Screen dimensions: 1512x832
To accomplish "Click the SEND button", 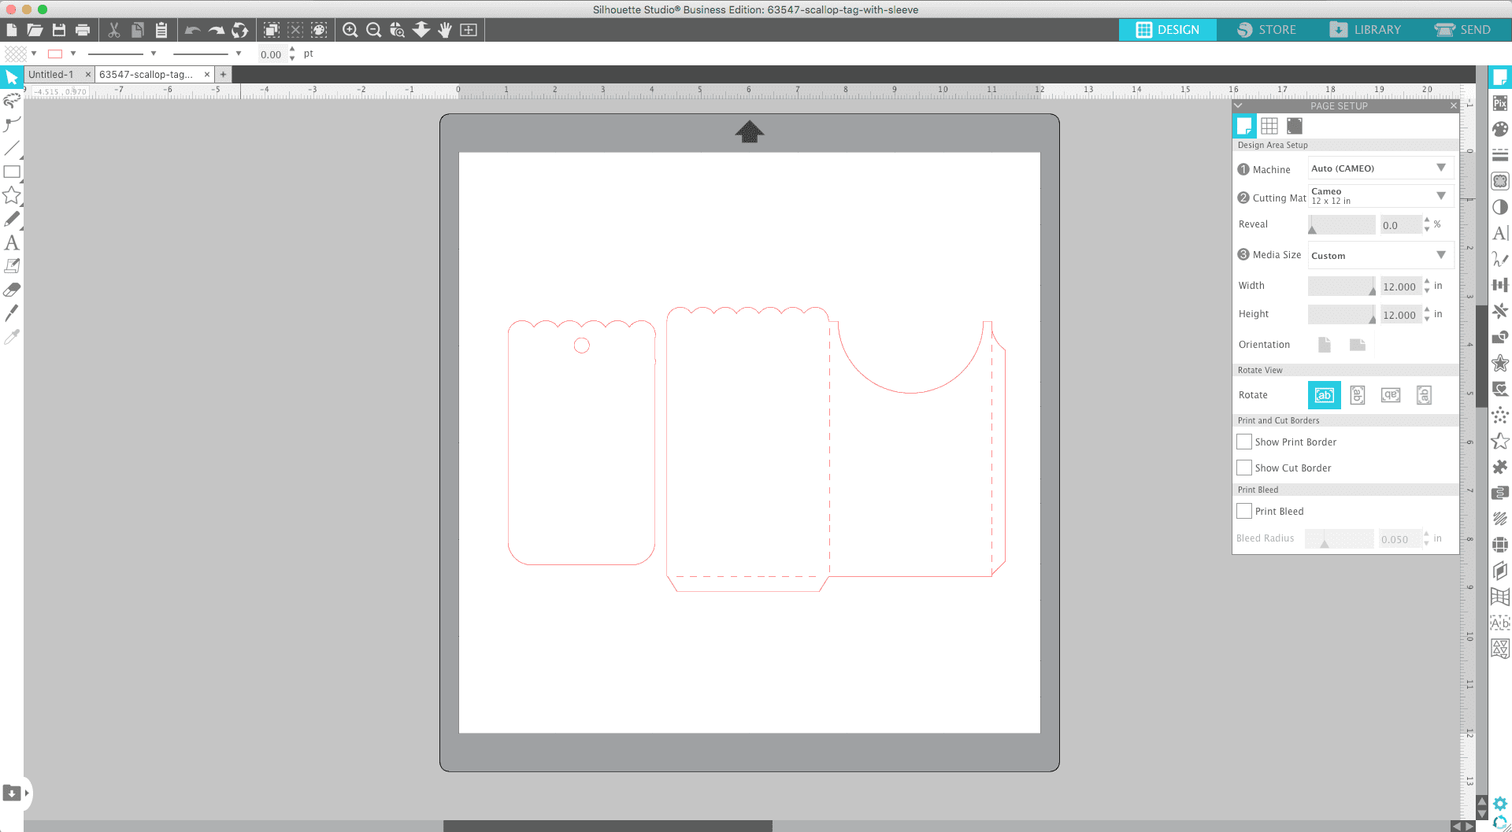I will 1462,30.
